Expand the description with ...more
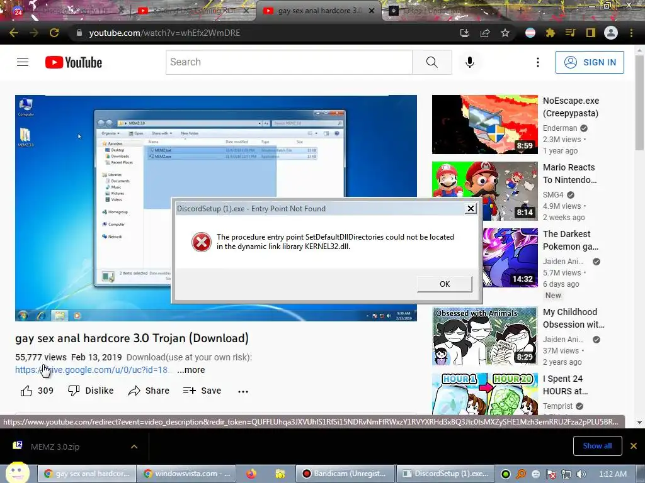Screen dimensions: 645x483 [191, 370]
